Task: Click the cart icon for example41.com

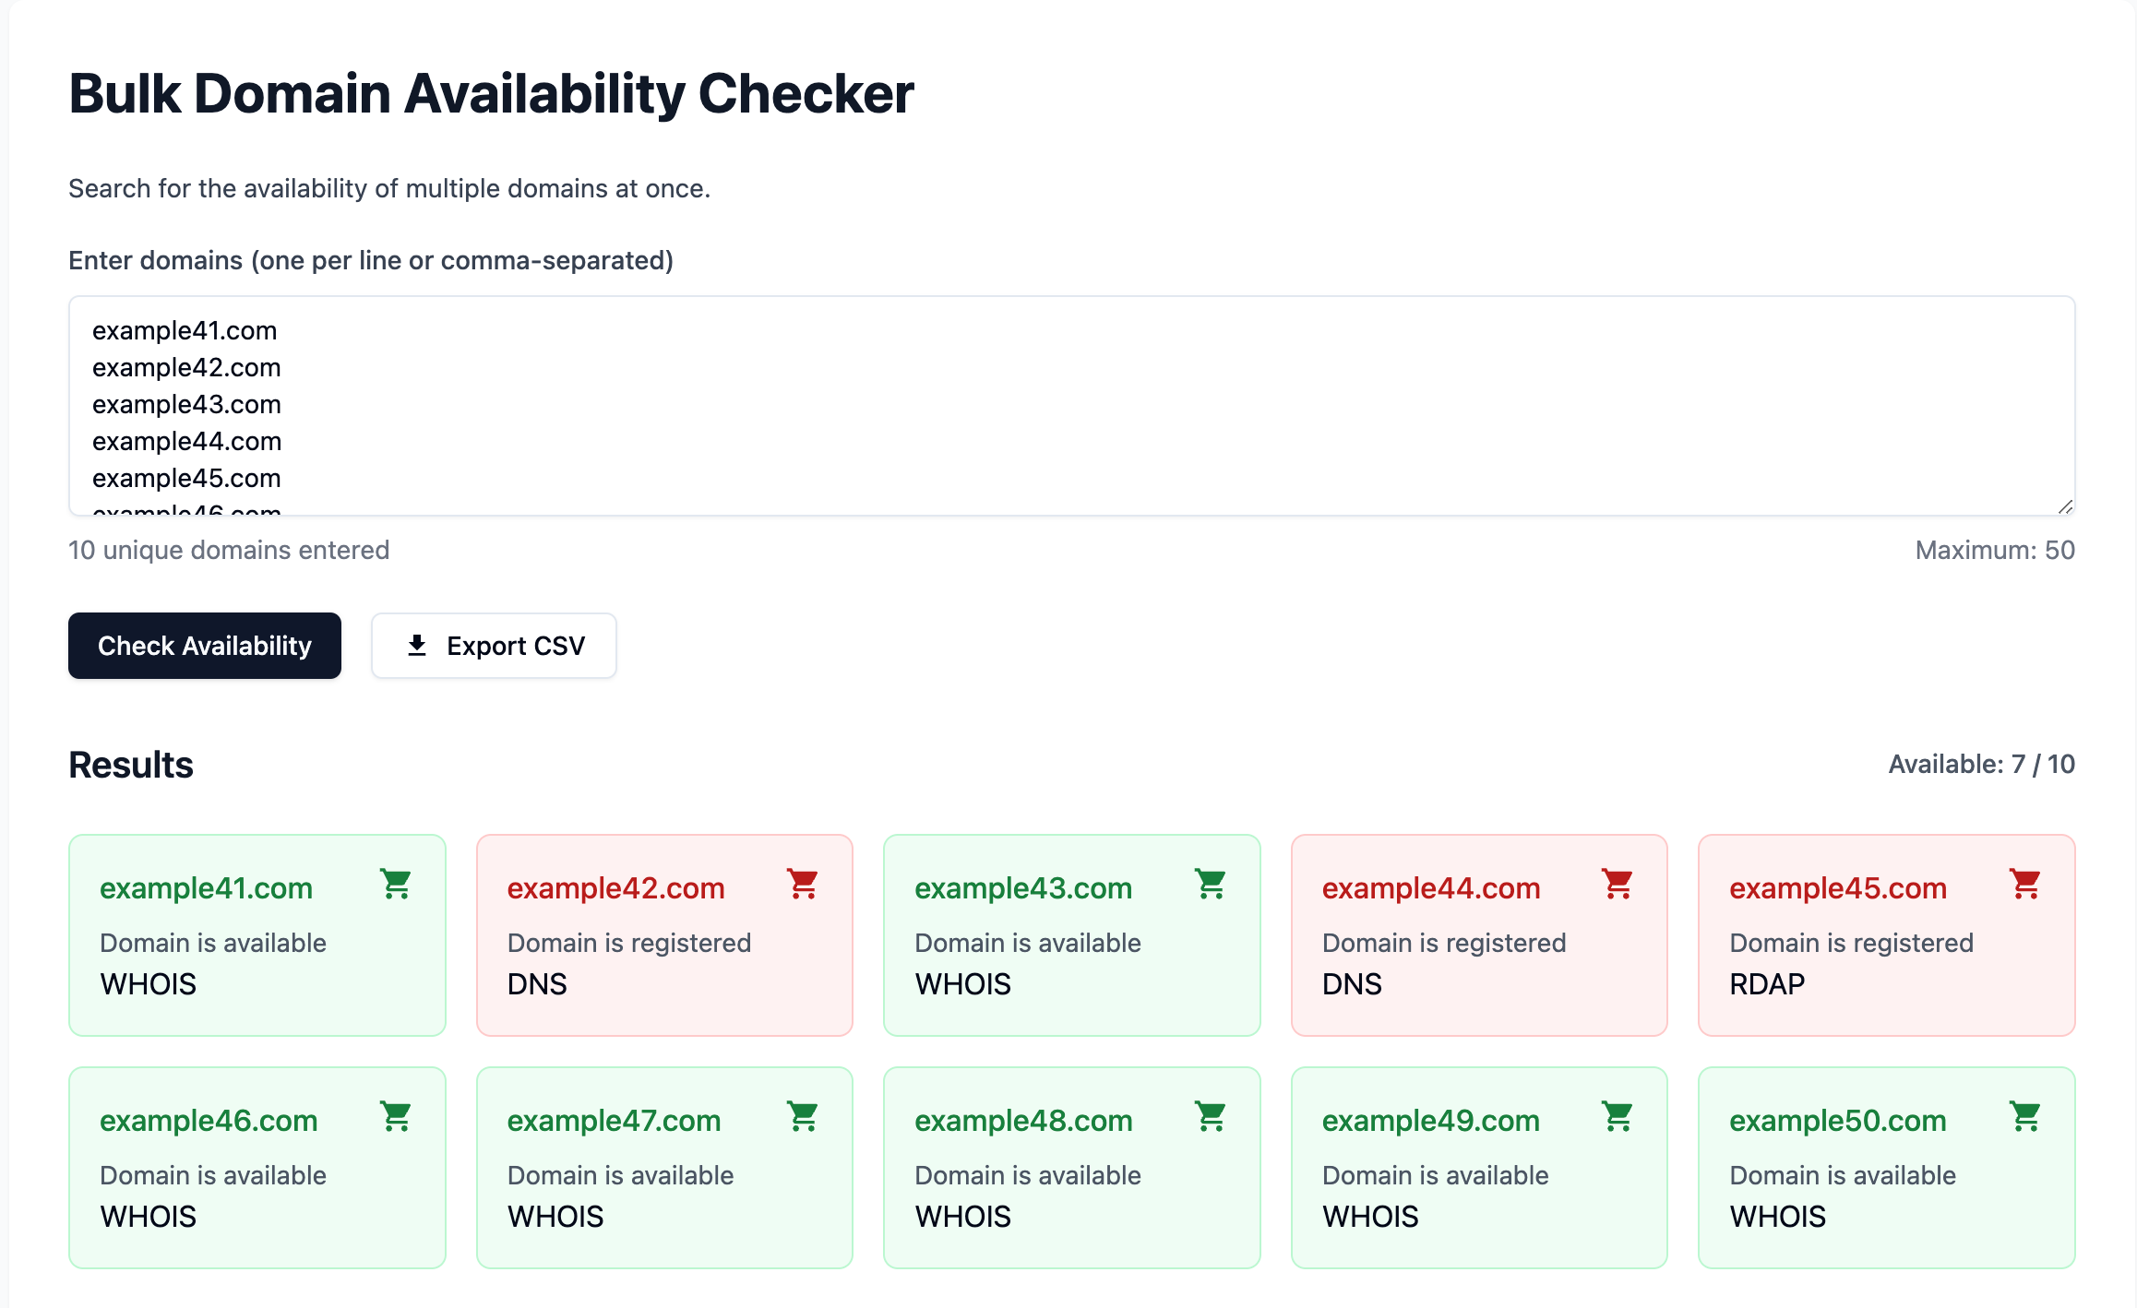Action: coord(396,884)
